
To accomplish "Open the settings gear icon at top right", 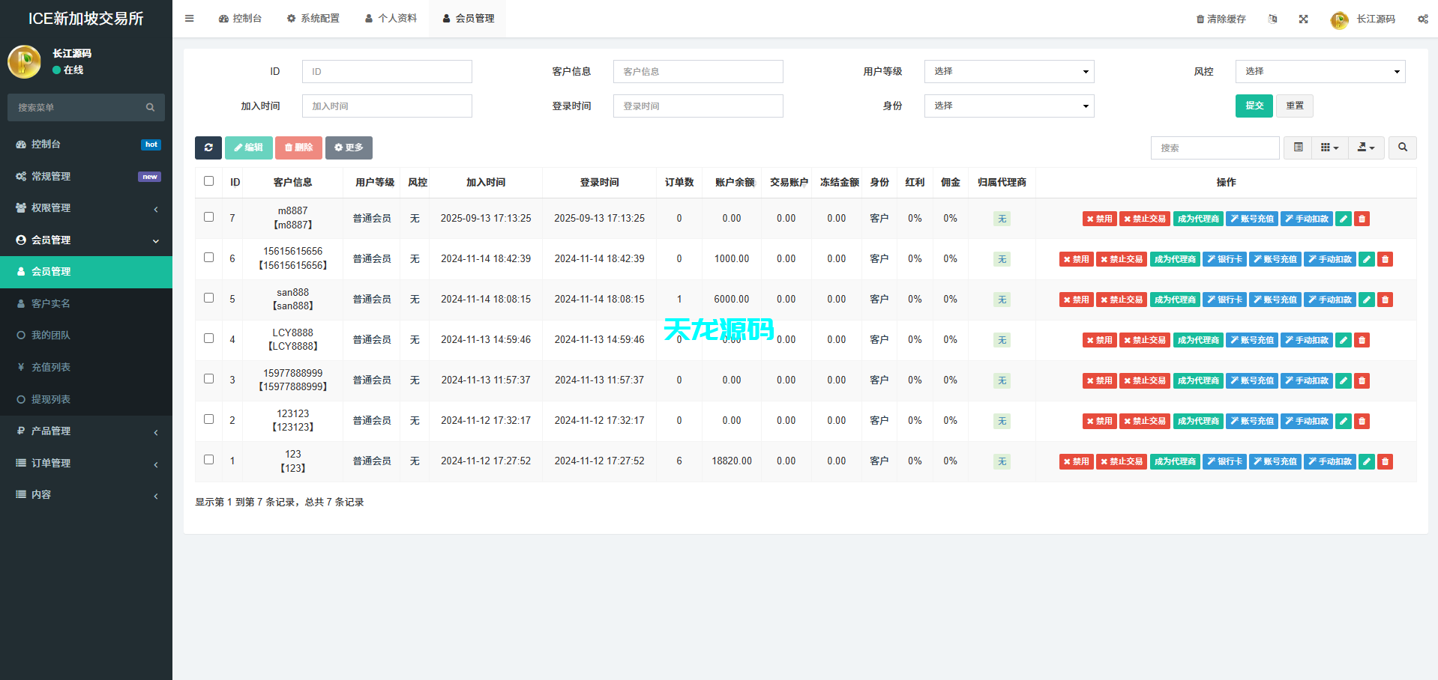I will click(1422, 19).
